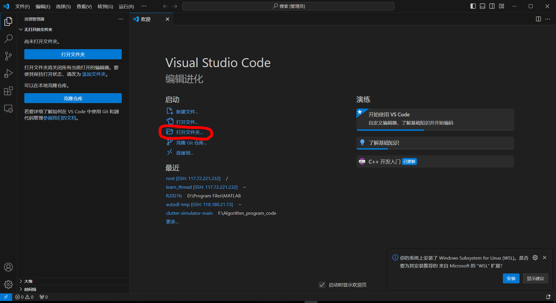Expand the 大纲 section
556x303 pixels.
click(x=28, y=281)
